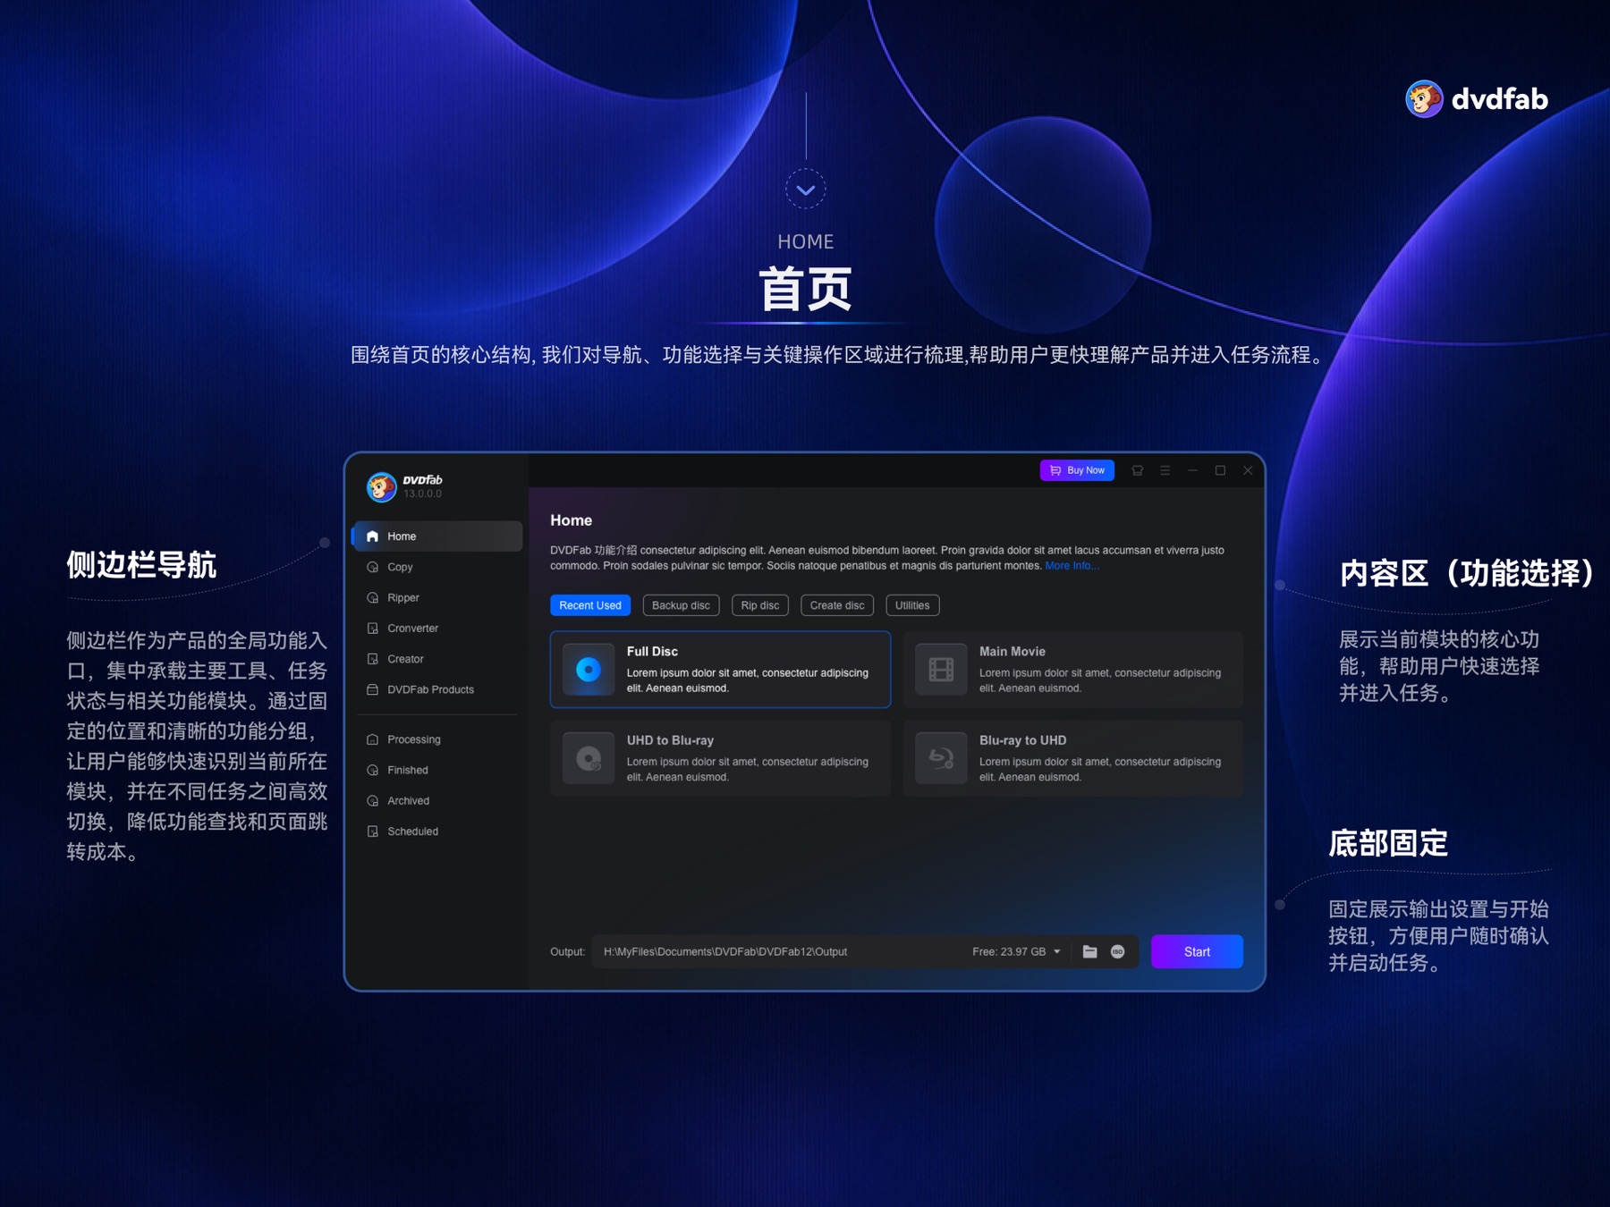
Task: Click the Archived icon
Action: (x=373, y=801)
